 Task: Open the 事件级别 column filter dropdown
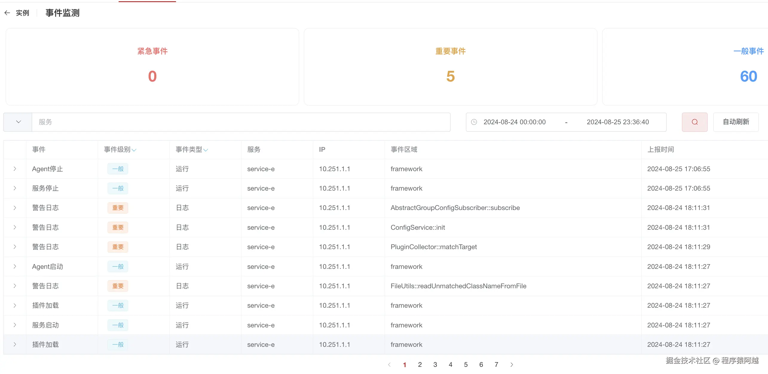point(134,150)
